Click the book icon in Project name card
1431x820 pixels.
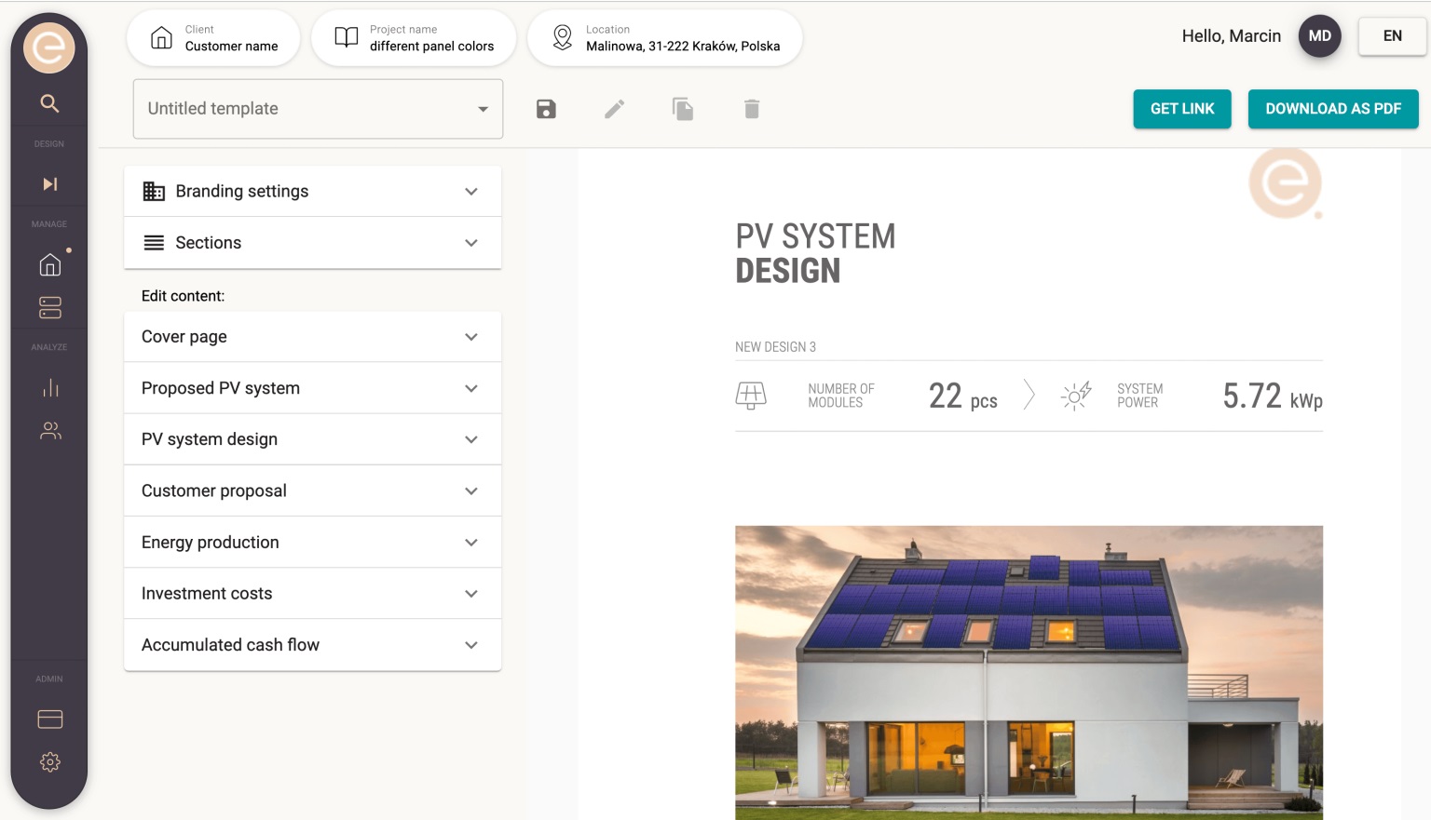pyautogui.click(x=347, y=37)
